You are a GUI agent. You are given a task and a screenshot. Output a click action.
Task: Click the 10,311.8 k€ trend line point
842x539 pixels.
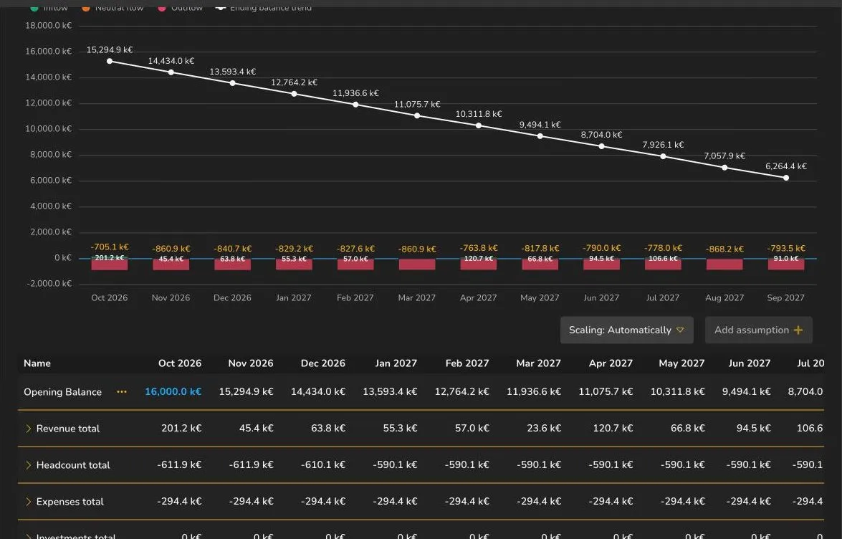coord(479,125)
